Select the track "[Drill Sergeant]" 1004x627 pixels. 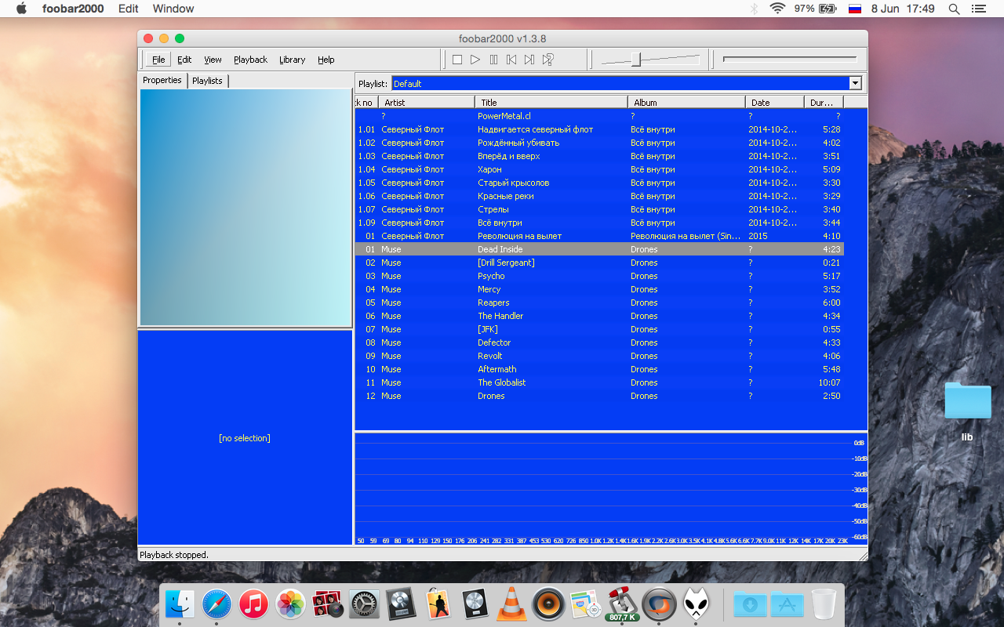pos(600,263)
